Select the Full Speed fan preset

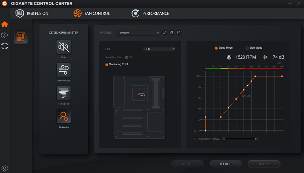[x=64, y=93]
